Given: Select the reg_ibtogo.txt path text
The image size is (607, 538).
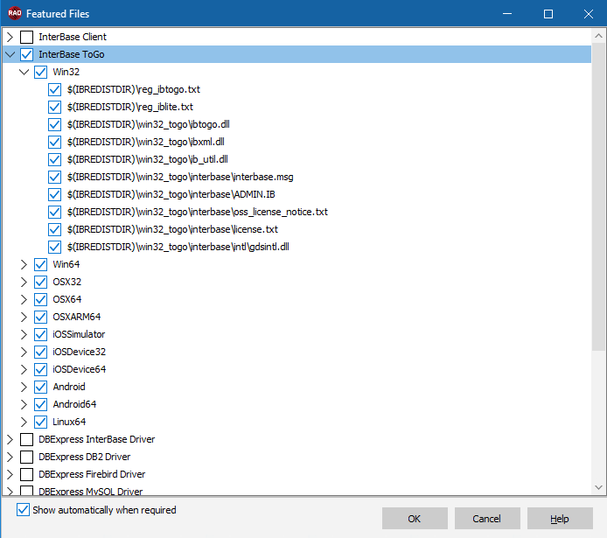Looking at the screenshot, I should pyautogui.click(x=134, y=89).
